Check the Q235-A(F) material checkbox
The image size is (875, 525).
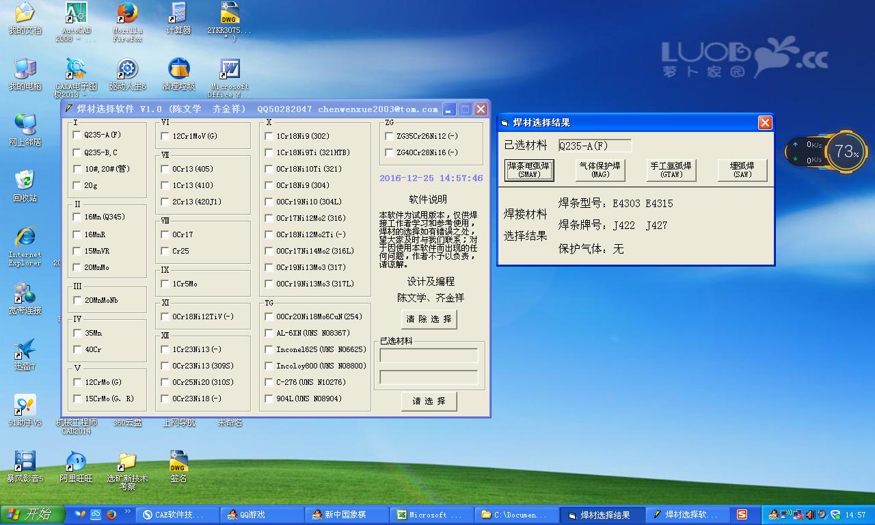pyautogui.click(x=77, y=135)
